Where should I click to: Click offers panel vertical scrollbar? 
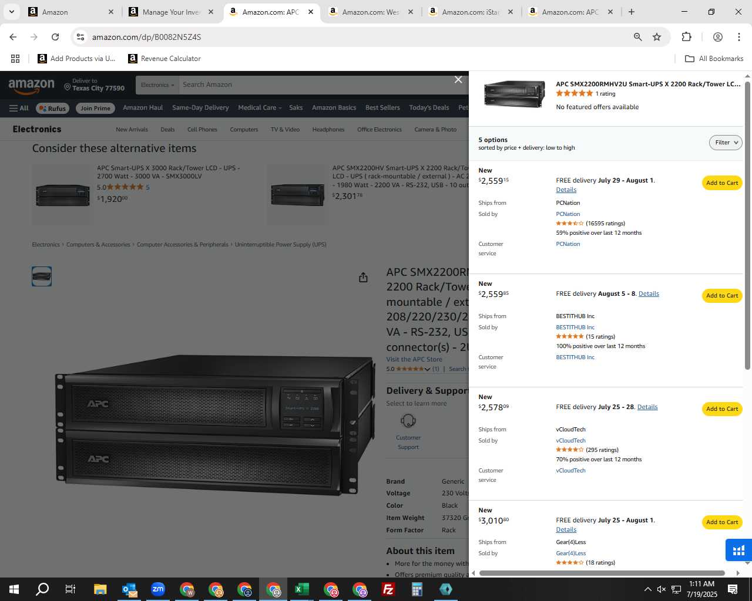[x=747, y=225]
